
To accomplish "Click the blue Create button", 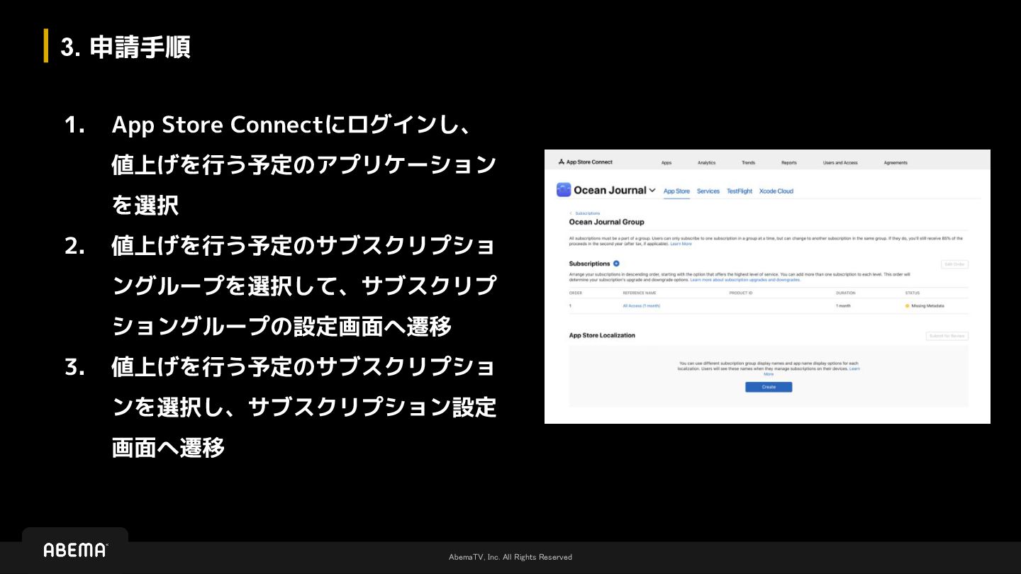I will (x=769, y=387).
